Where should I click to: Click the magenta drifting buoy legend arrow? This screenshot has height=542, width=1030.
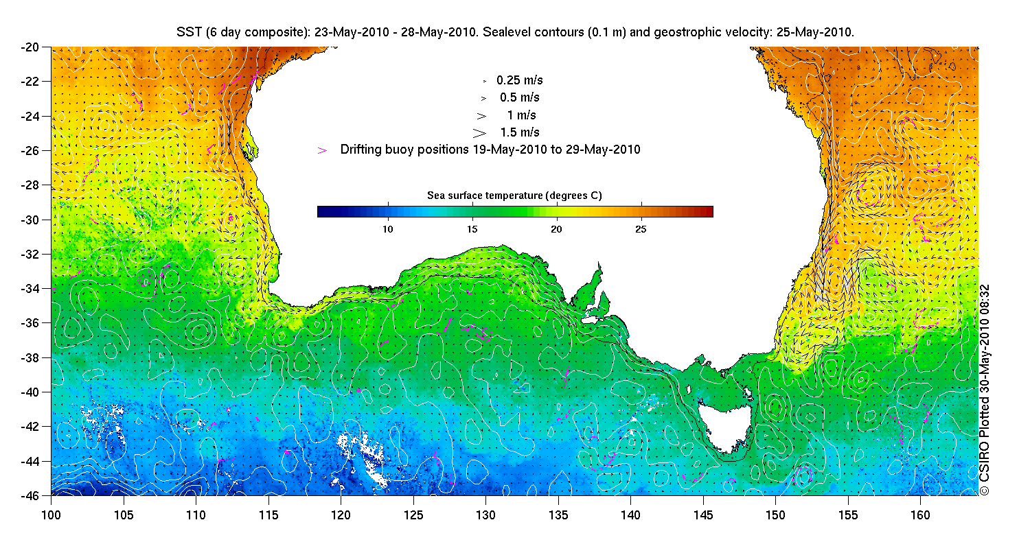coord(322,150)
